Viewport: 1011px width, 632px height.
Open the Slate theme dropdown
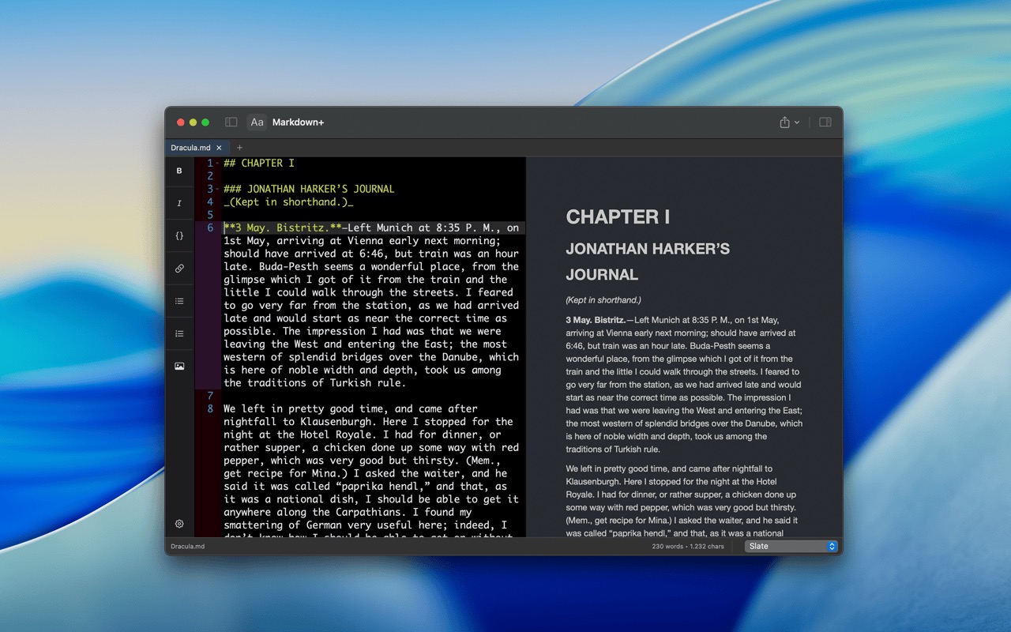tap(791, 546)
